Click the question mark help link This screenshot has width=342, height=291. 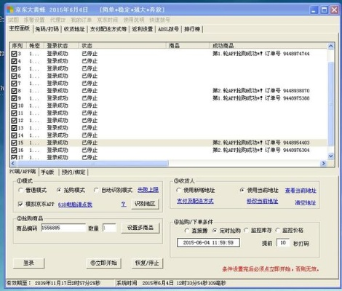coord(124,204)
